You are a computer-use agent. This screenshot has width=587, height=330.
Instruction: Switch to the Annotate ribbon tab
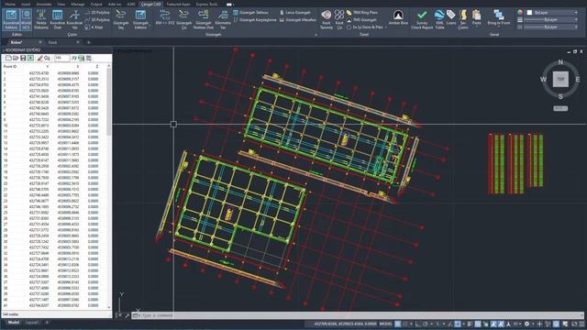click(44, 4)
